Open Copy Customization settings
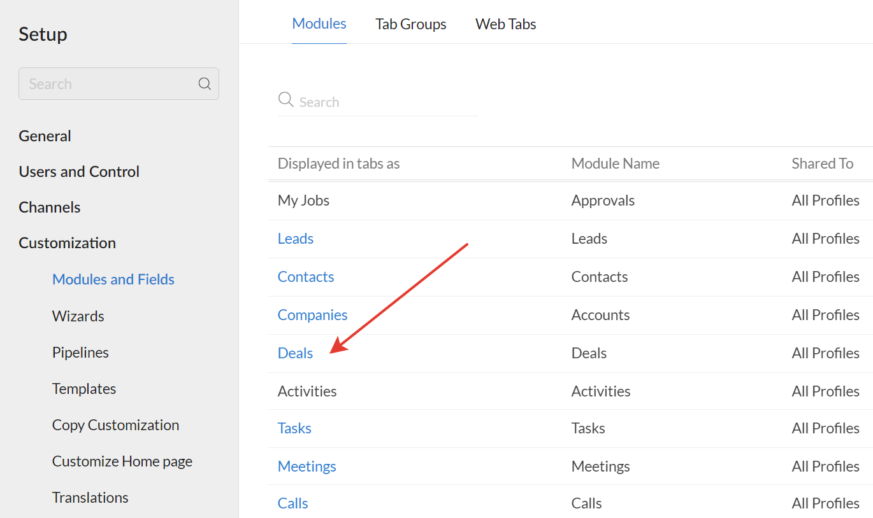 point(115,424)
